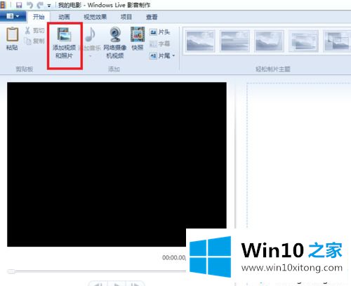351x286 pixels.
Task: Select the fifth AutoMovie theme thumbnail
Action: (337, 41)
